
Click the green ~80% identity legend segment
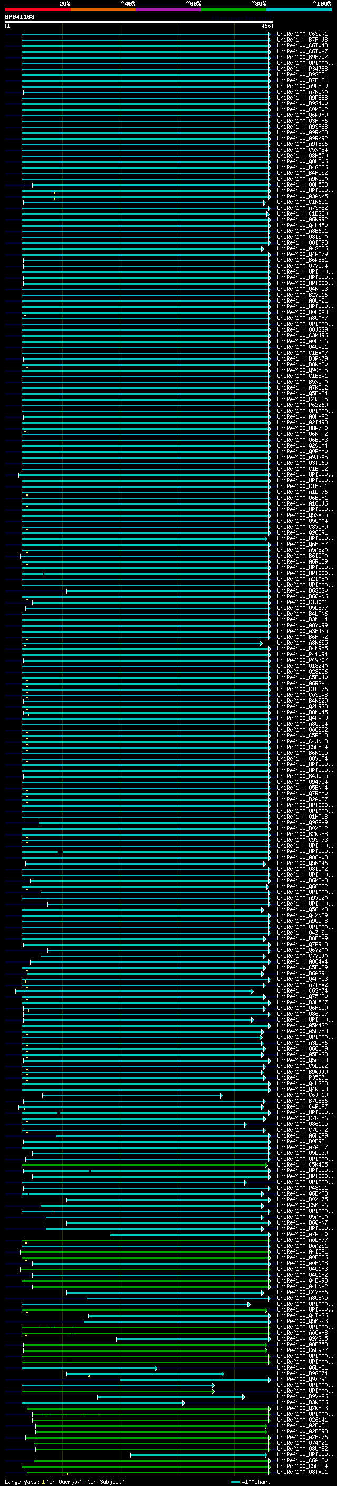pyautogui.click(x=234, y=9)
